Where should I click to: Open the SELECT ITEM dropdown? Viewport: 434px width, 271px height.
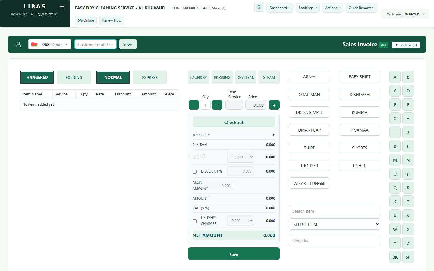click(x=335, y=224)
